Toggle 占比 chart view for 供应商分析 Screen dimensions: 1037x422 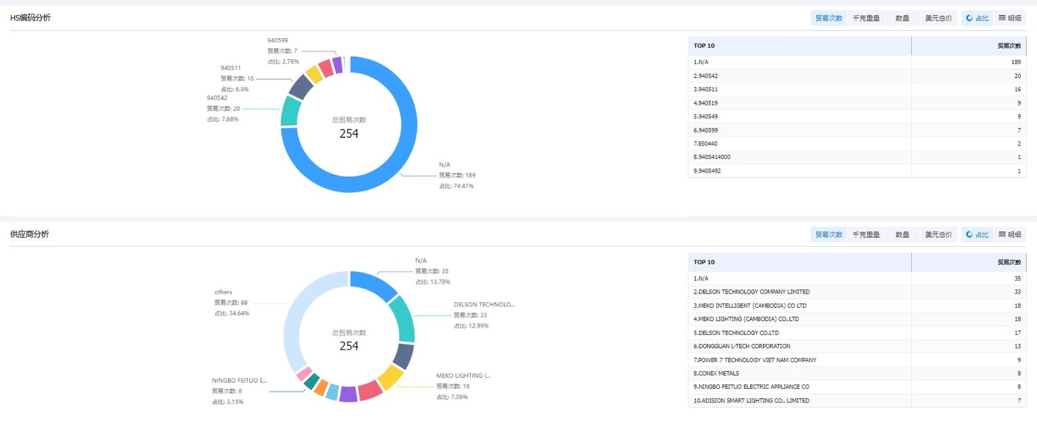(977, 234)
